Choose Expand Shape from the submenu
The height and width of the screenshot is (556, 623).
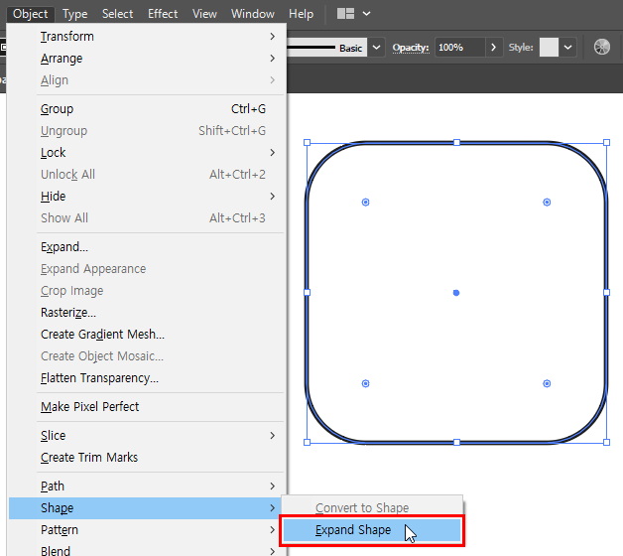pyautogui.click(x=353, y=530)
